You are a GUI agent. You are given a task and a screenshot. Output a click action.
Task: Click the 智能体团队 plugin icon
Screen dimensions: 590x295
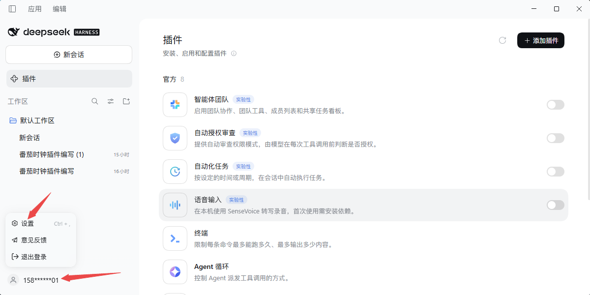[x=175, y=105]
